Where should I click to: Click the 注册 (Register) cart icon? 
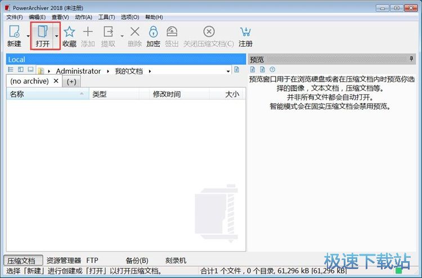(245, 32)
